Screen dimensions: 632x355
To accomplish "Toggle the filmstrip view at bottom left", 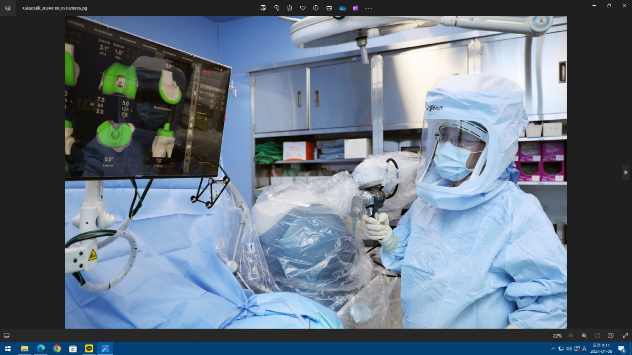I will (6, 336).
